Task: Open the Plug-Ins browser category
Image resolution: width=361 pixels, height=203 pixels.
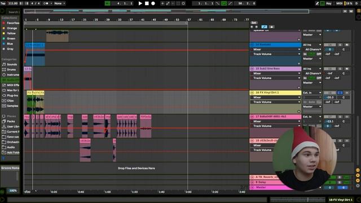Action: coord(10,95)
